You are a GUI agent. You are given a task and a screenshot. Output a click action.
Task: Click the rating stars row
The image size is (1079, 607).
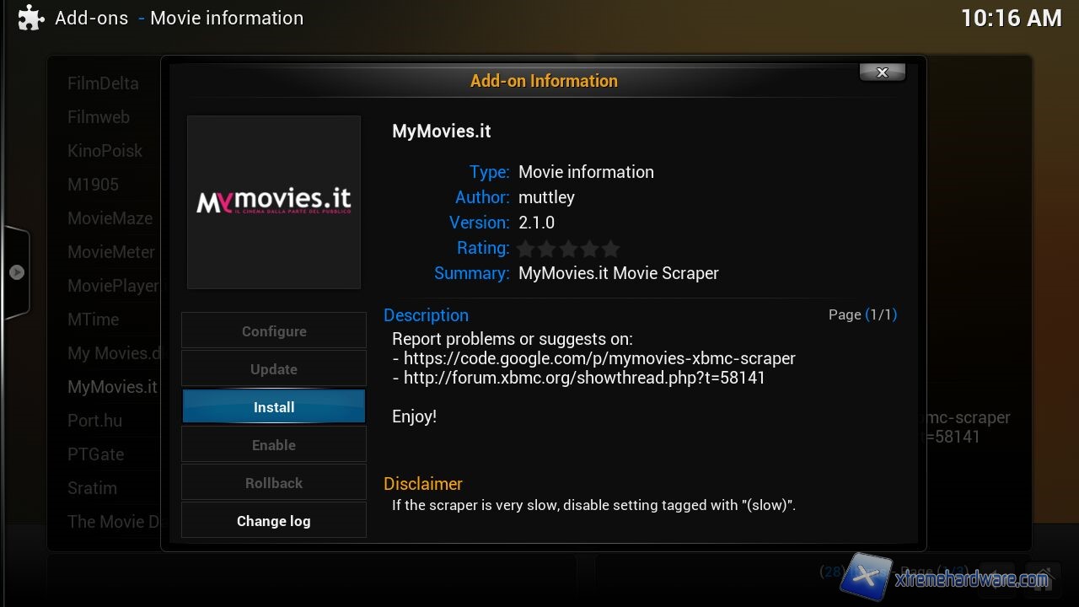(568, 249)
